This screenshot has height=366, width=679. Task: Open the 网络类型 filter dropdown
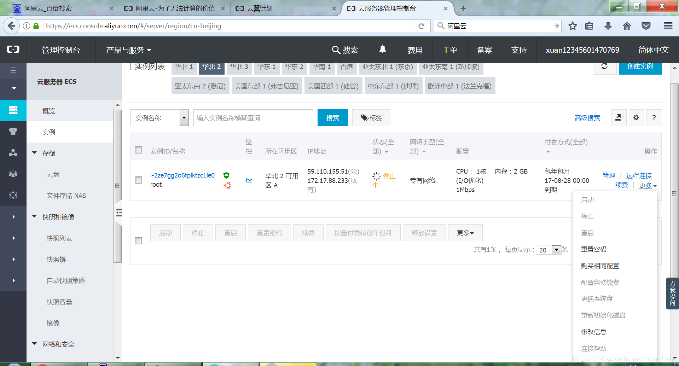click(x=424, y=152)
